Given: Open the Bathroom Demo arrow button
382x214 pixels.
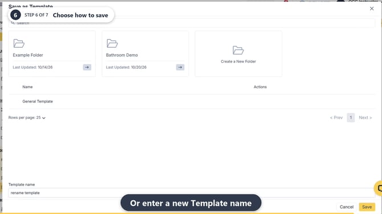Looking at the screenshot, I should coord(180,67).
